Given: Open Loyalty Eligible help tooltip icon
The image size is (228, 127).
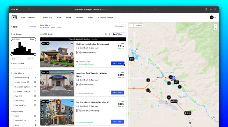Looking at the screenshot, I should 28,82.
